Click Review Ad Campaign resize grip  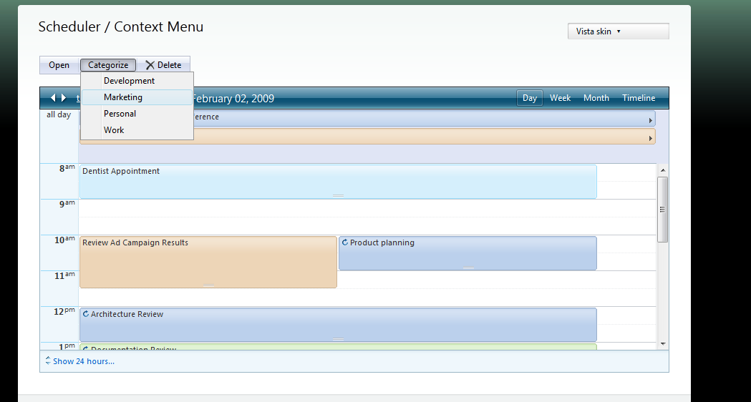[x=208, y=285]
